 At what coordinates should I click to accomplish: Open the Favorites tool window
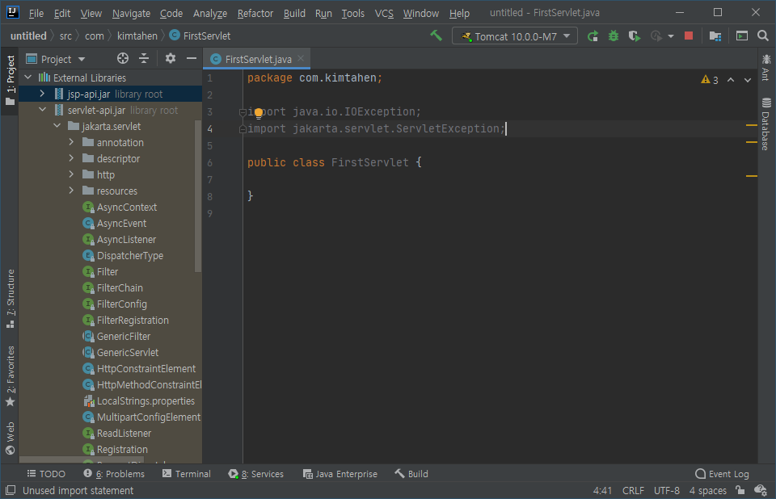click(11, 376)
